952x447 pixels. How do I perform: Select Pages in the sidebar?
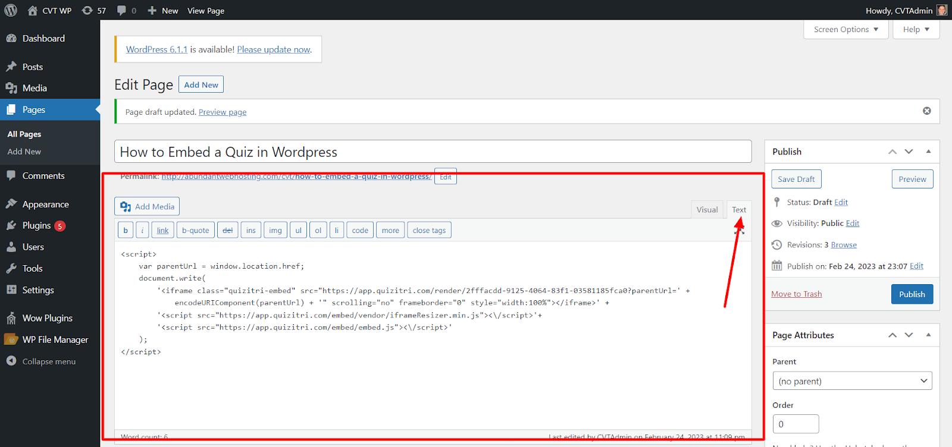(x=50, y=109)
